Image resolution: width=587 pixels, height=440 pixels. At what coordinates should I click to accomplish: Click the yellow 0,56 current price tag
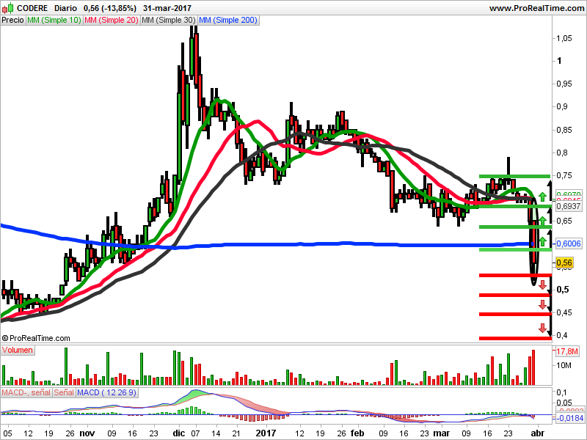coord(564,263)
